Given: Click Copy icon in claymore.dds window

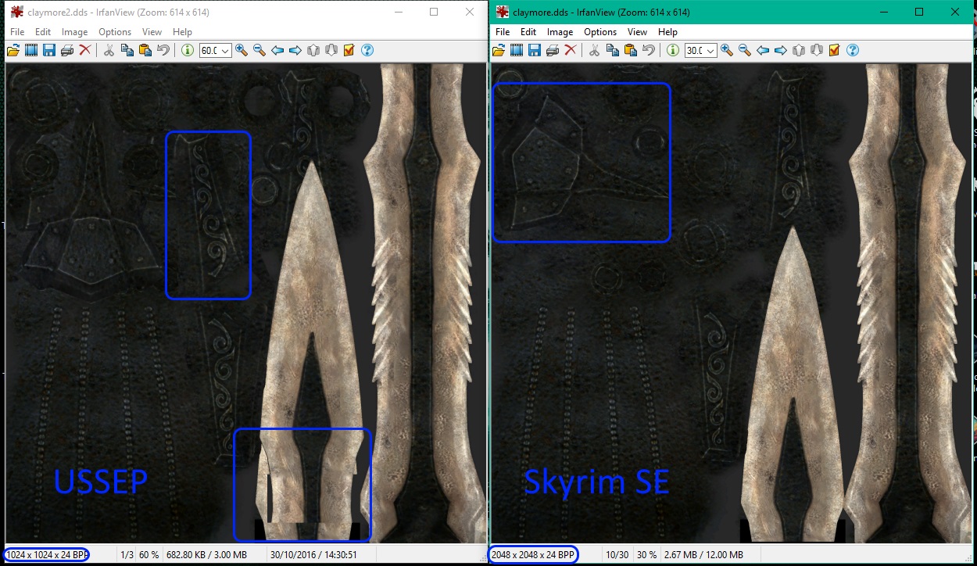Looking at the screenshot, I should click(612, 50).
